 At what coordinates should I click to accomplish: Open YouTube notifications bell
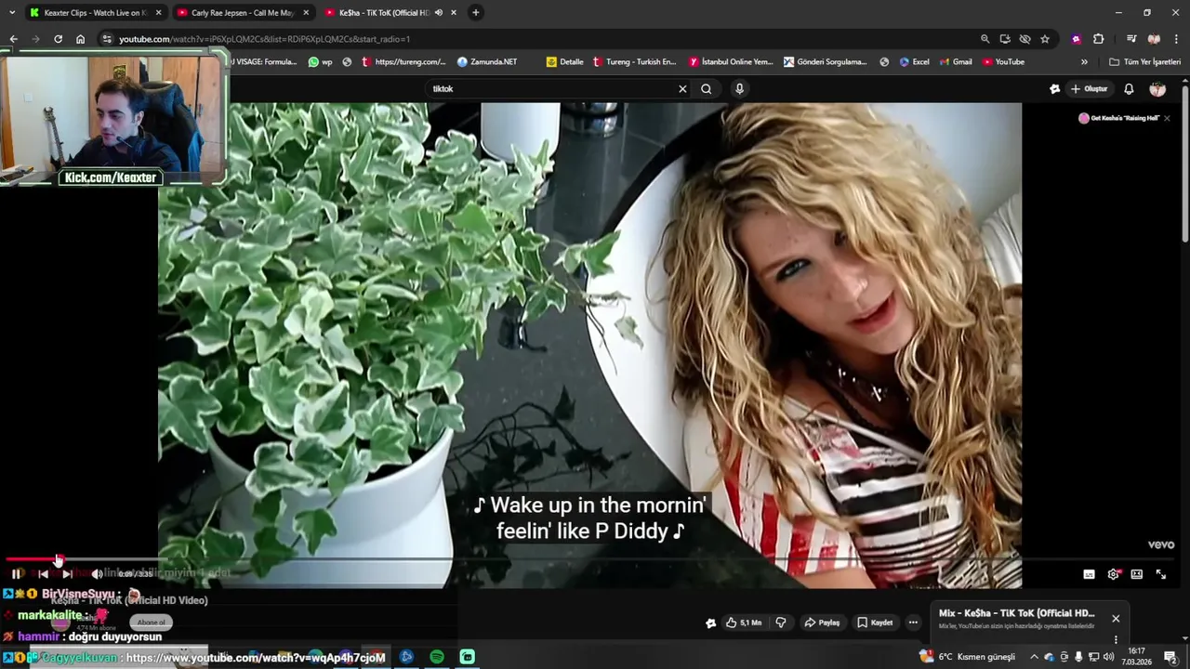point(1129,89)
